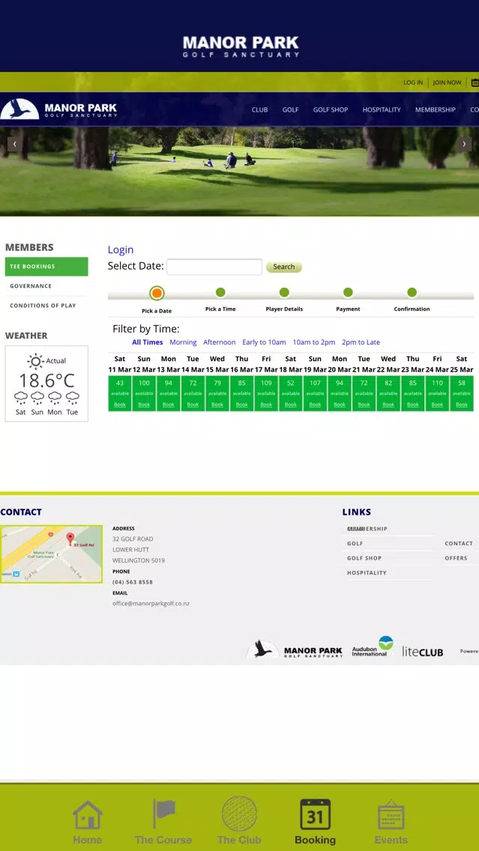
Task: Book Mon 13 Mar slot
Action: click(169, 405)
